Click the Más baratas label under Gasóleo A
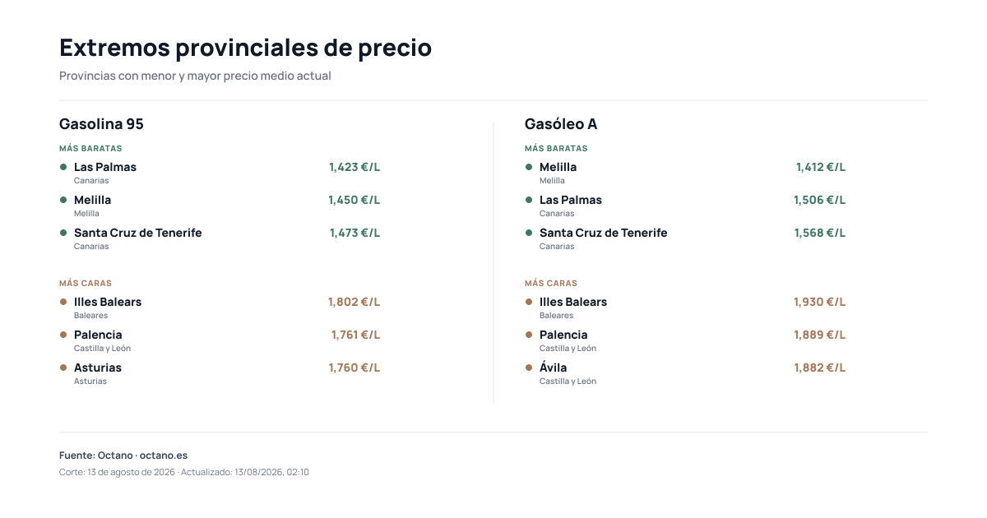 tap(556, 149)
